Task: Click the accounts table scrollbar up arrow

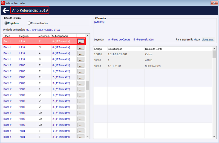Action: click(214, 49)
